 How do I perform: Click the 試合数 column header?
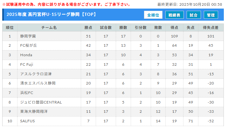[x=106, y=28]
